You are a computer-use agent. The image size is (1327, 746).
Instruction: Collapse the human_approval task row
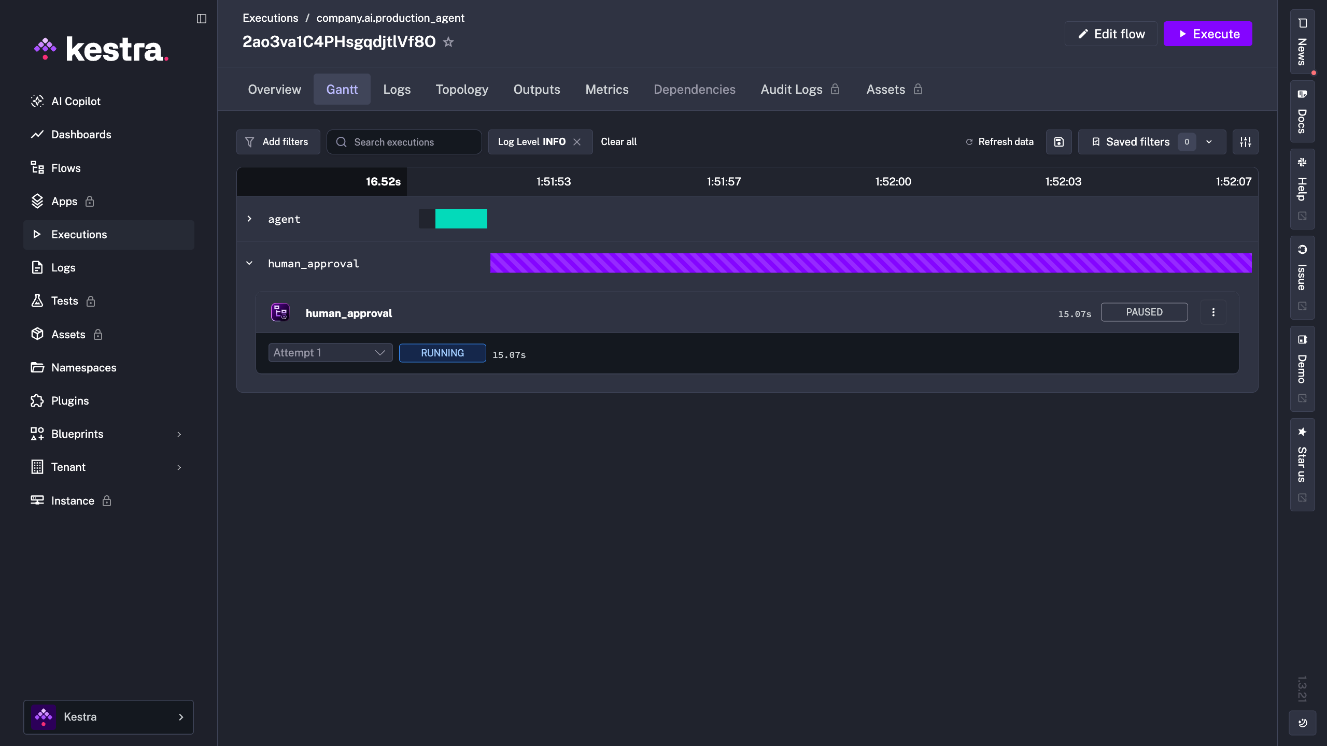pyautogui.click(x=249, y=263)
